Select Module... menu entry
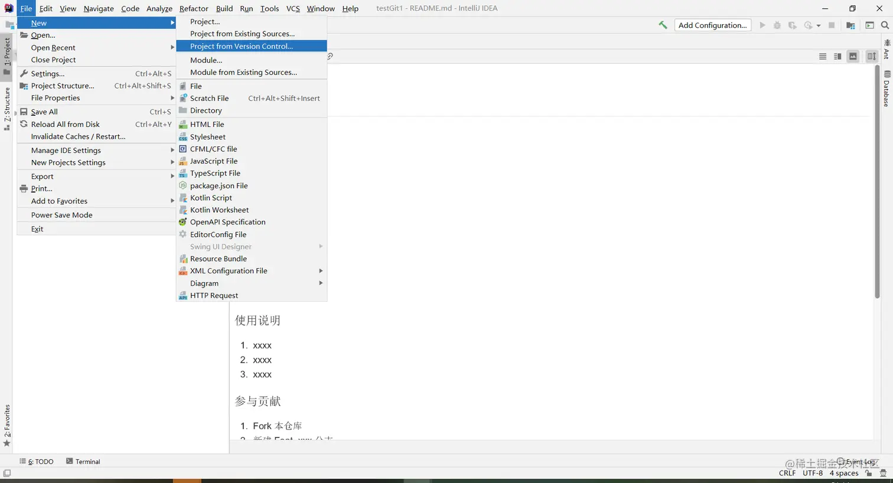Screen dimensions: 893x483 pyautogui.click(x=252, y=60)
